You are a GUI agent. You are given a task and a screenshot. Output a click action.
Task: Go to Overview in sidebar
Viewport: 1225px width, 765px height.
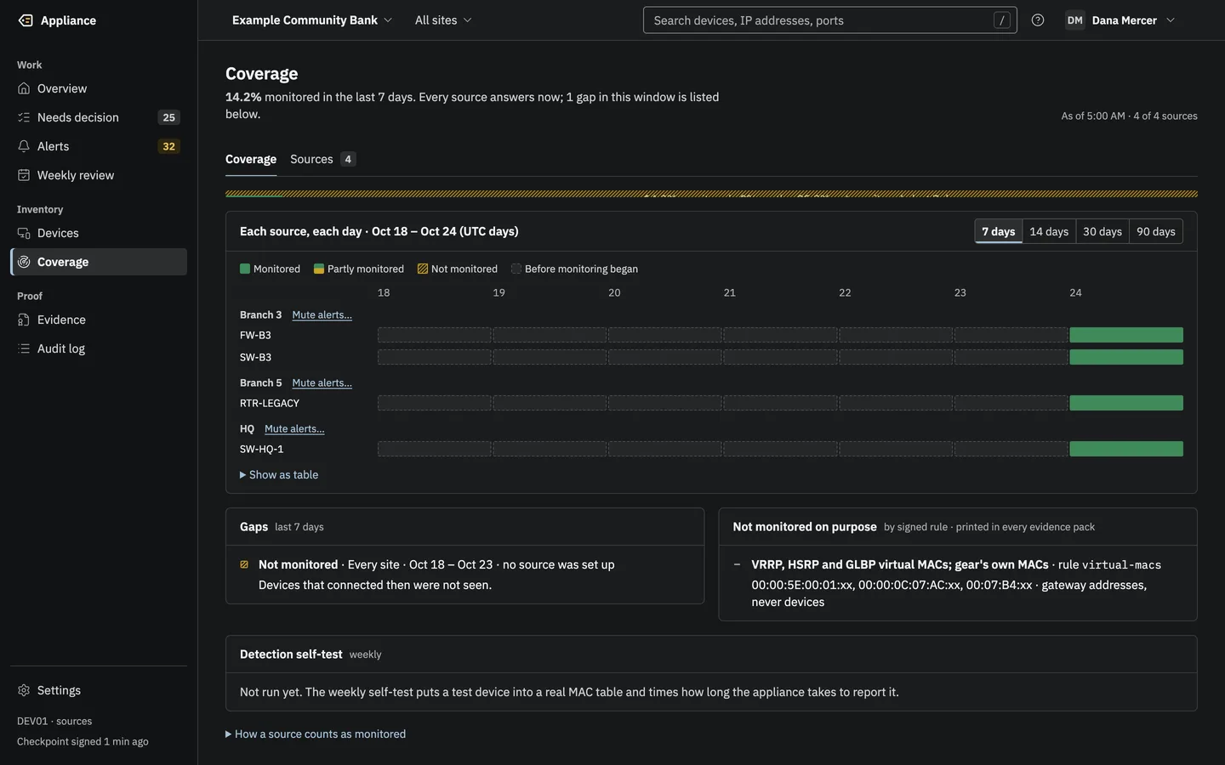tap(99, 88)
